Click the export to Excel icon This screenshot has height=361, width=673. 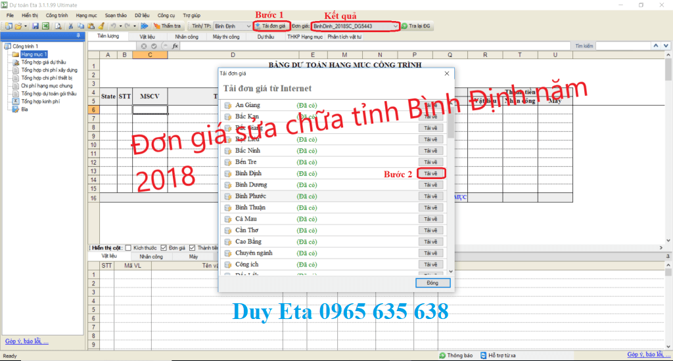[x=45, y=26]
